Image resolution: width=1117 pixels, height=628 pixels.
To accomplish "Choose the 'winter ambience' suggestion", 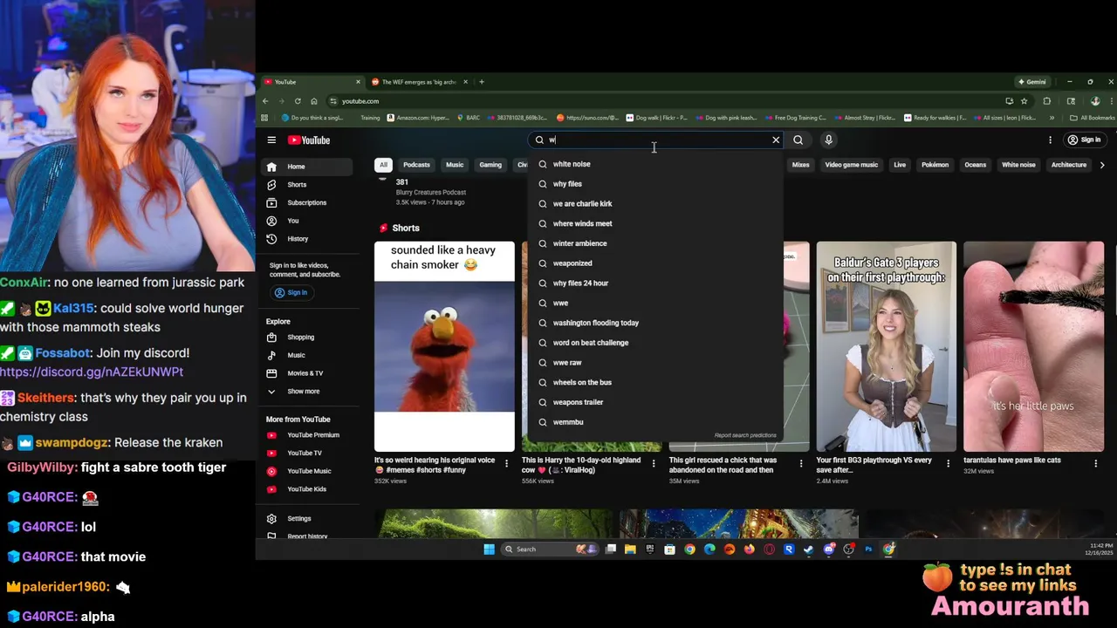I will click(x=655, y=243).
